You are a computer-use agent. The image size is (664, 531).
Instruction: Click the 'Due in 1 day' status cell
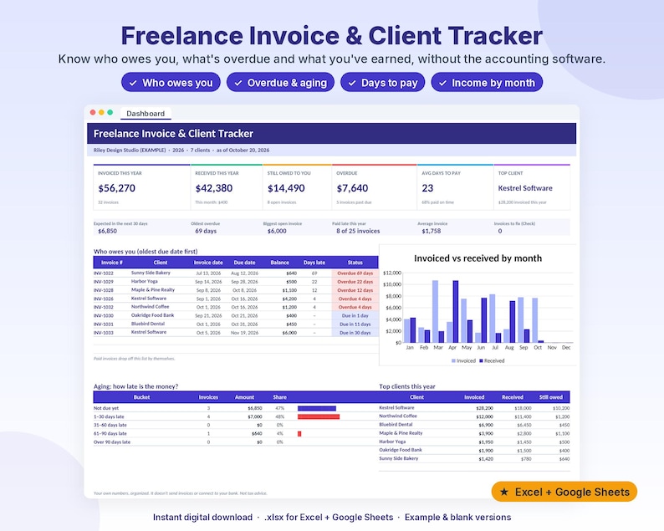[355, 315]
